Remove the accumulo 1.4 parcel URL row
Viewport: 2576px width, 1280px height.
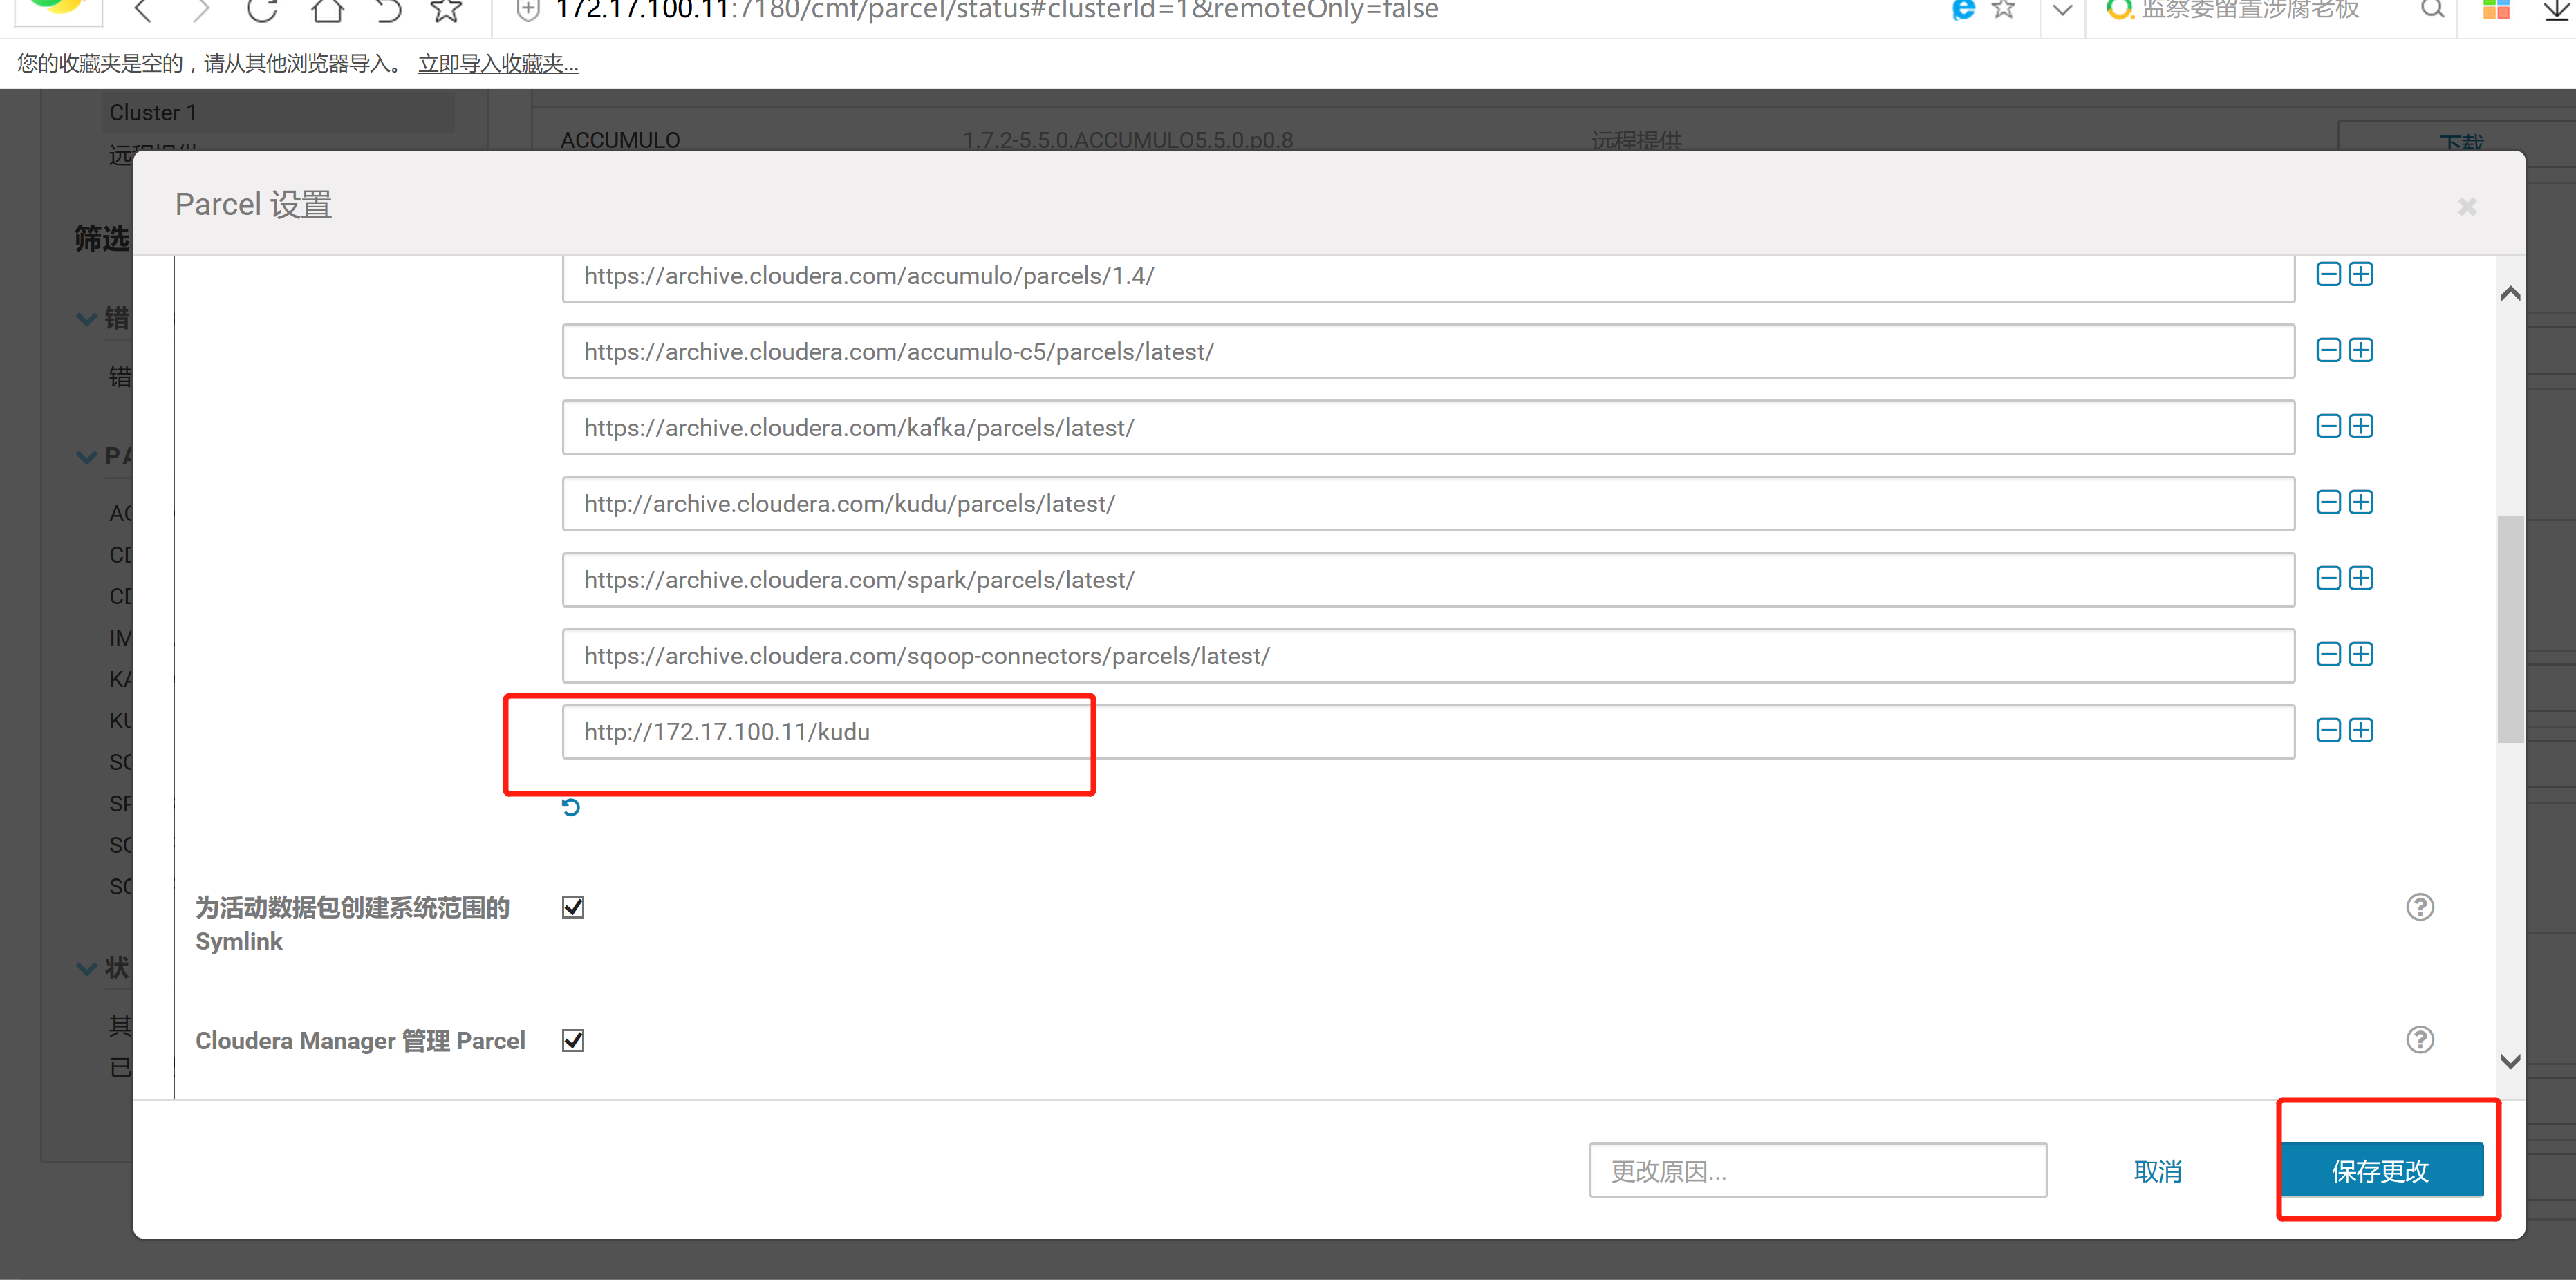click(x=2328, y=274)
